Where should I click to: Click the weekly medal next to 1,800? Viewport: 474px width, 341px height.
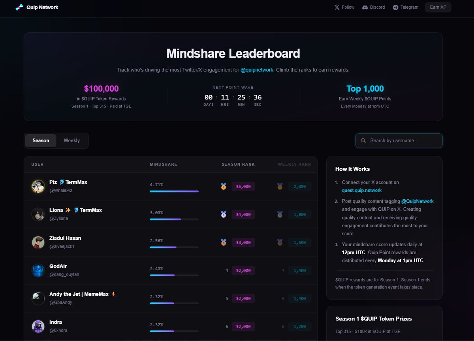tap(280, 214)
